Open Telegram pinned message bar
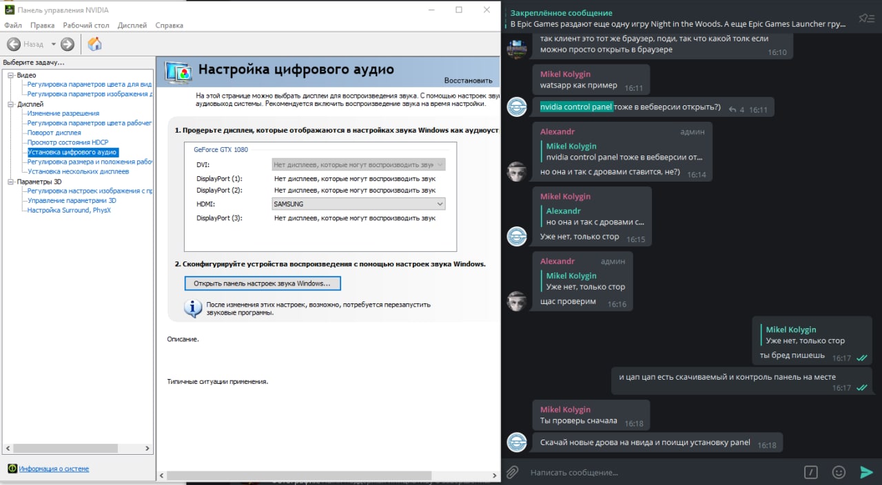This screenshot has width=882, height=485. point(679,18)
